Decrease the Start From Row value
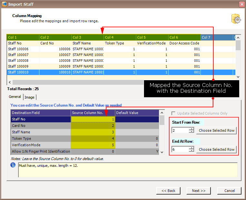 pyautogui.click(x=191, y=132)
